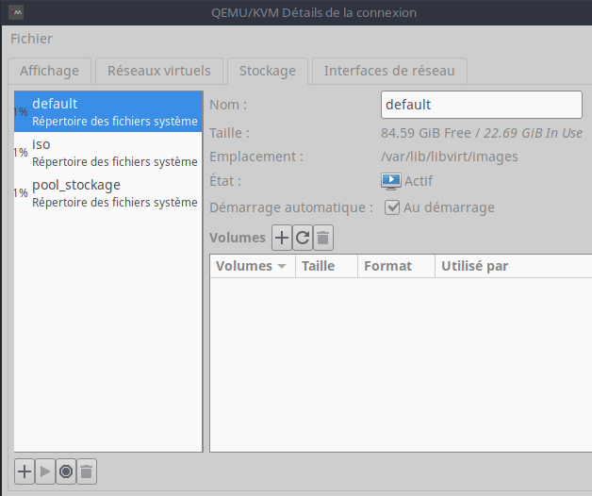Start the selected storage pool
The image size is (592, 496).
[x=45, y=471]
